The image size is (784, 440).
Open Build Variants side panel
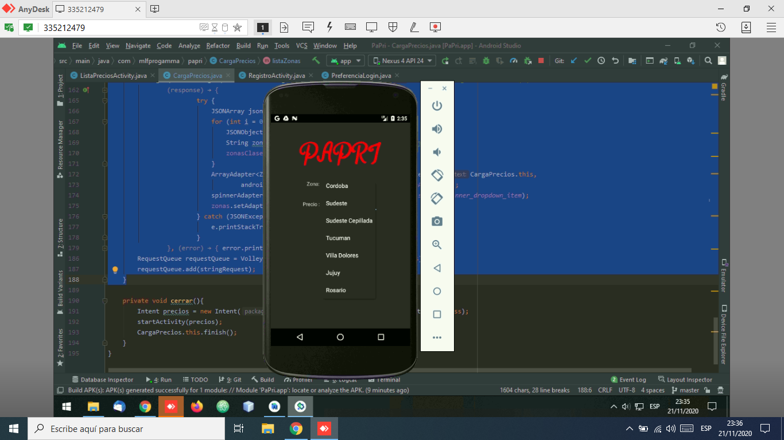[x=60, y=292]
